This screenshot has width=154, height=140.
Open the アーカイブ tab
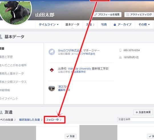tap(123, 24)
